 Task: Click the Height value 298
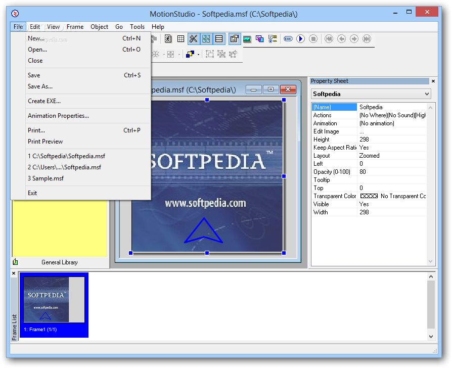[x=391, y=140]
